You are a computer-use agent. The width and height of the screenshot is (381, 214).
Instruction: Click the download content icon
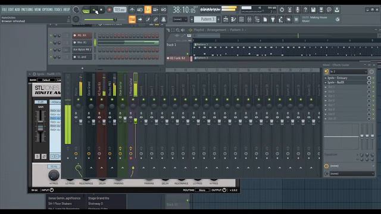point(337,10)
